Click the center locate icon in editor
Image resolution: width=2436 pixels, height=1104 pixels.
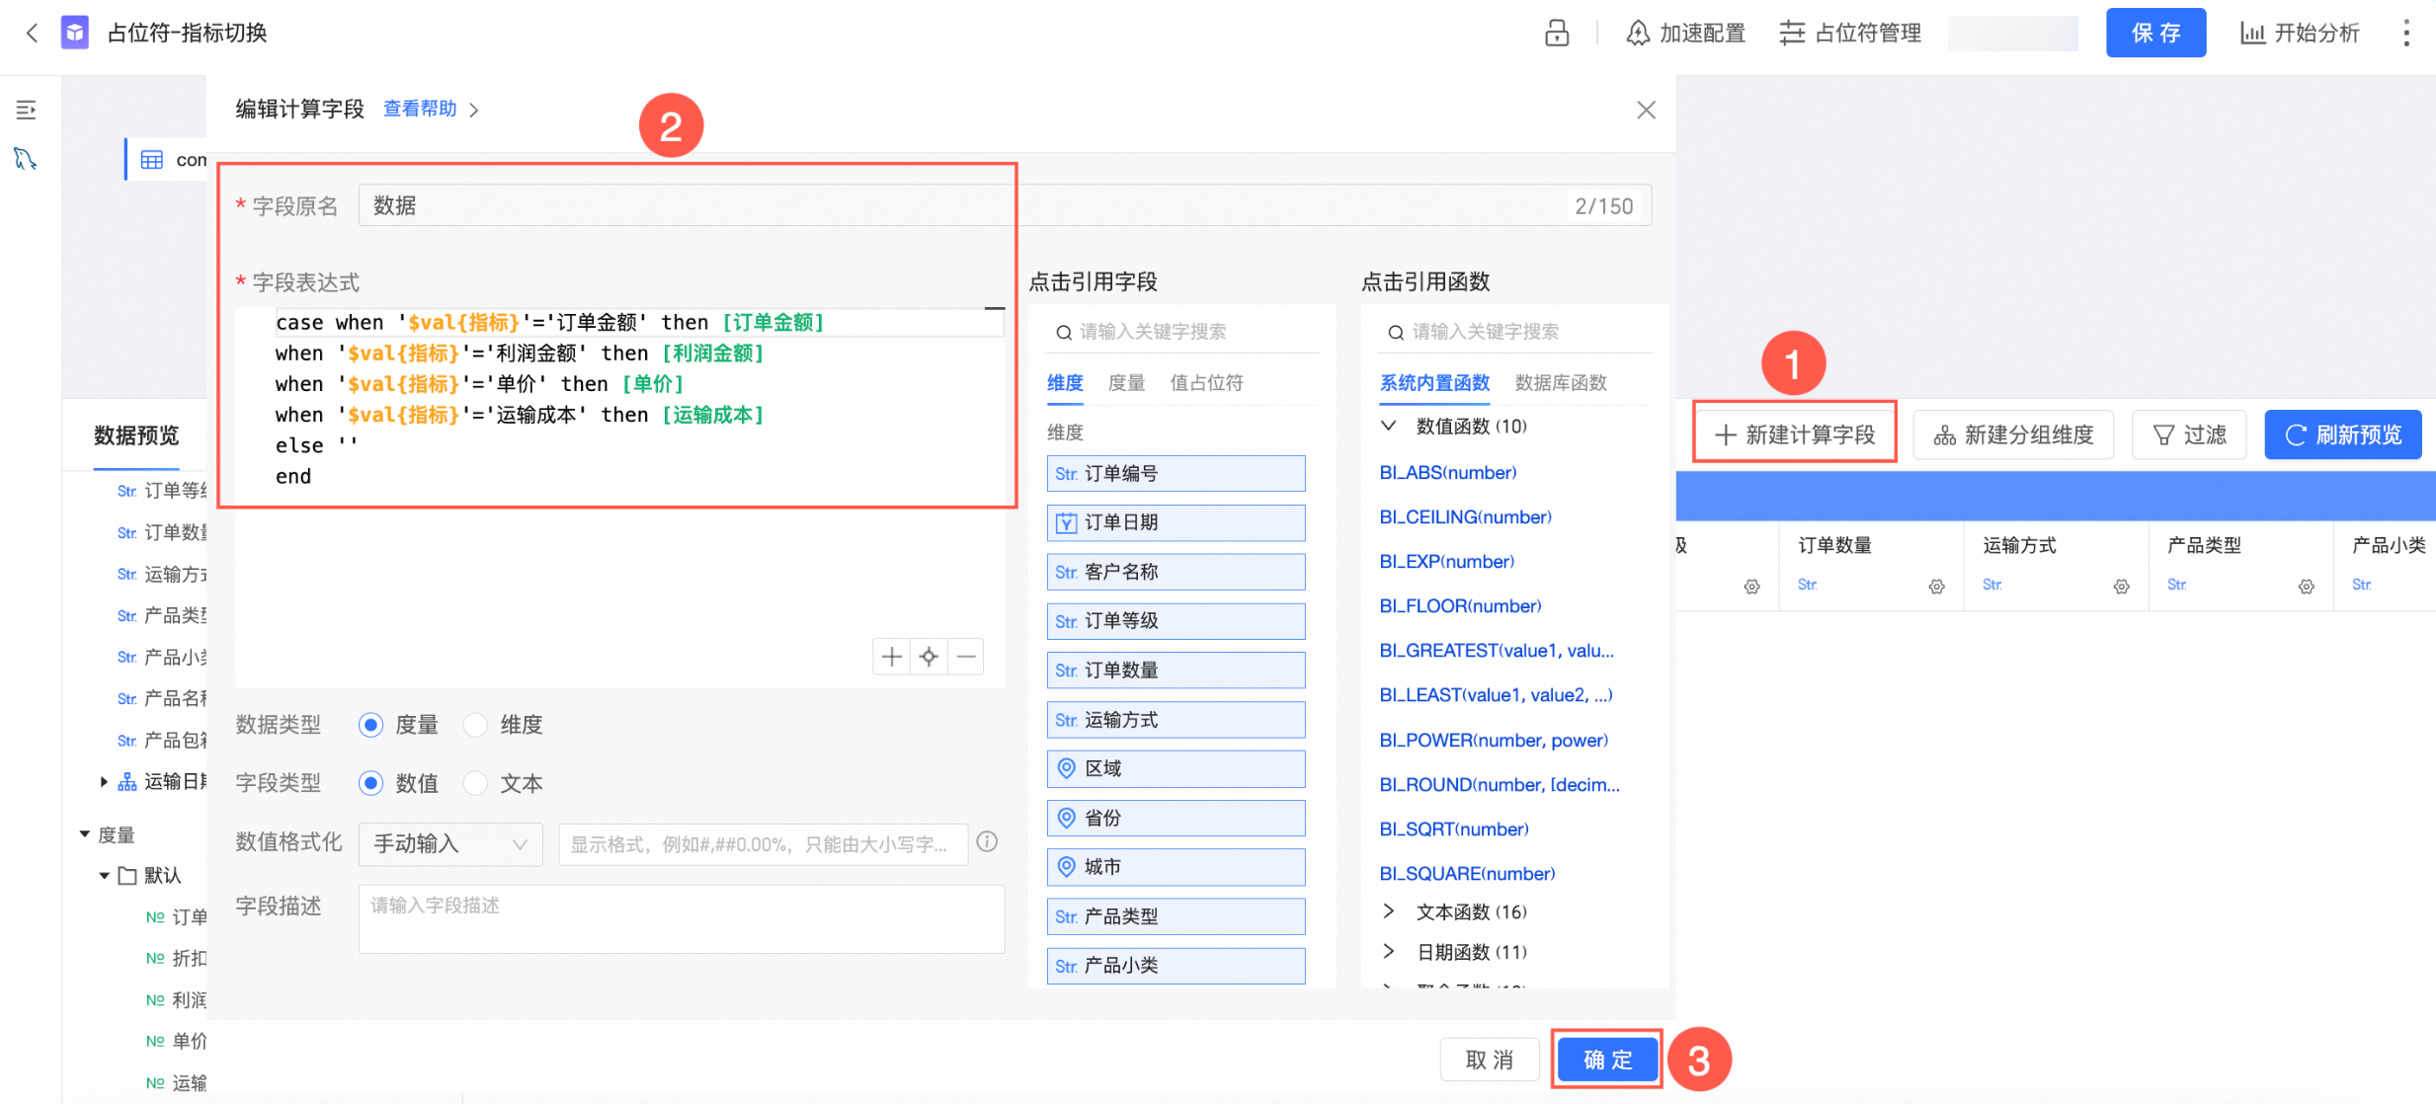coord(929,657)
